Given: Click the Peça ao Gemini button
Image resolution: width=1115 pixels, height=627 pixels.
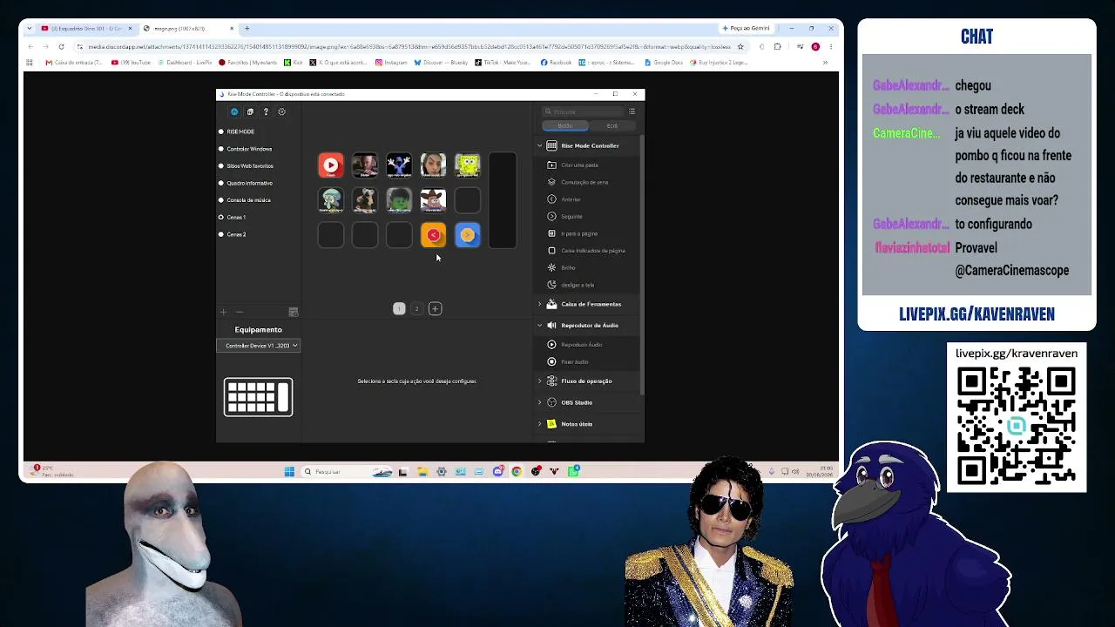Looking at the screenshot, I should coord(747,29).
